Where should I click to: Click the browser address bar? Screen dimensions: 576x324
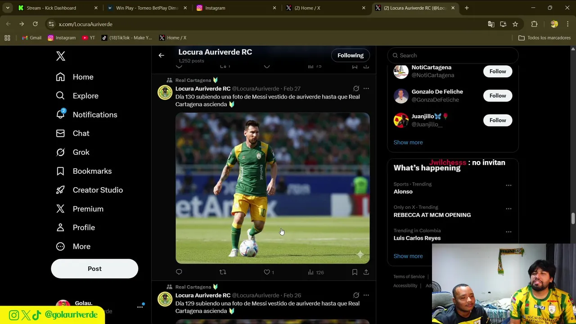coord(265,24)
